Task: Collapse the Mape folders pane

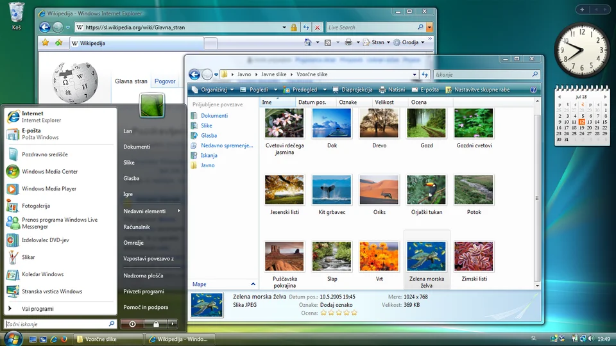Action: point(253,284)
